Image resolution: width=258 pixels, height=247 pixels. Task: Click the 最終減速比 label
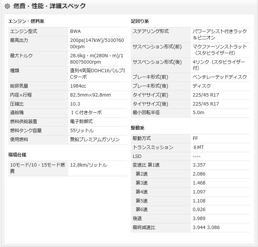pos(144,228)
